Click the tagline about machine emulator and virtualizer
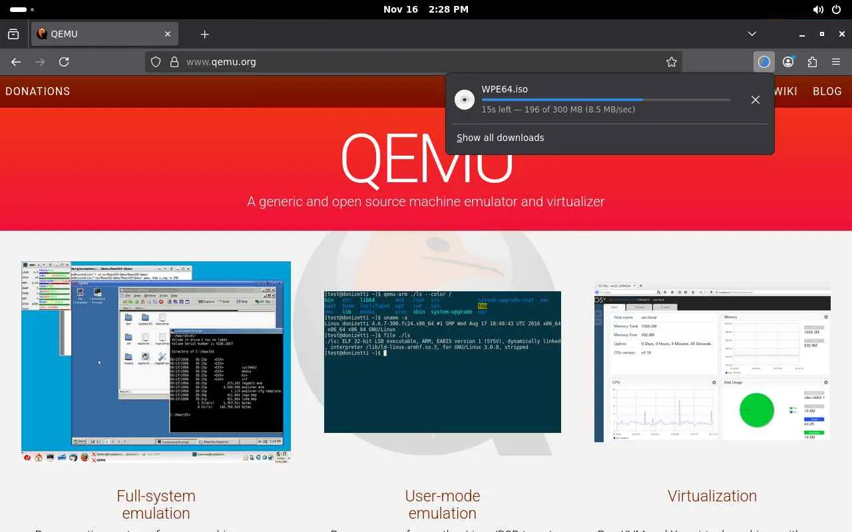This screenshot has width=852, height=532. (426, 201)
